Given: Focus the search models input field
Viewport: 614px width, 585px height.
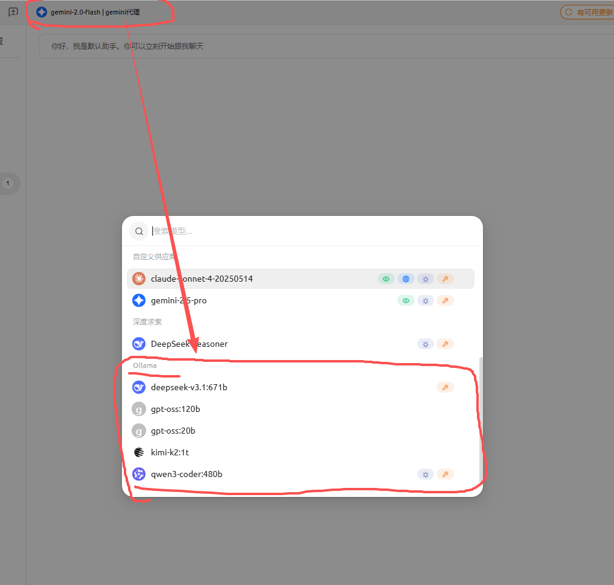Looking at the screenshot, I should pyautogui.click(x=302, y=231).
